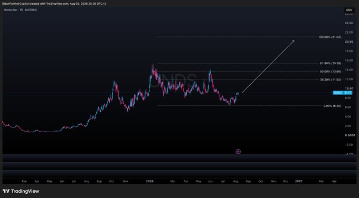Click the 20.00 price axis label

(x=349, y=42)
